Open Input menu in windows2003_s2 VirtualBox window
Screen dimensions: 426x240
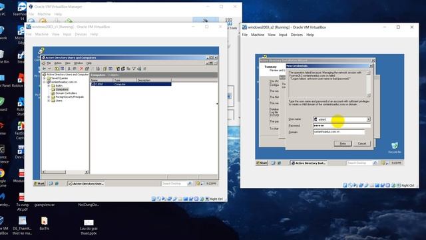coord(283,35)
